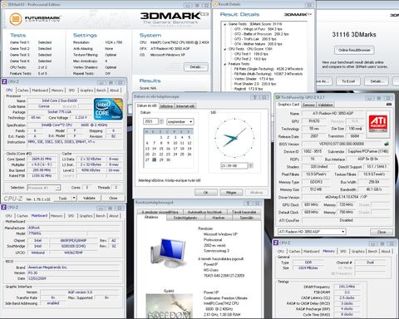Click the time stepper arrows
Image resolution: width=399 pixels, height=319 pixels.
tap(251, 165)
